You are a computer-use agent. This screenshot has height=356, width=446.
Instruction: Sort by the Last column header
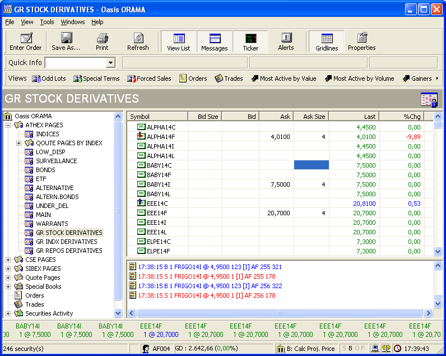[x=354, y=117]
